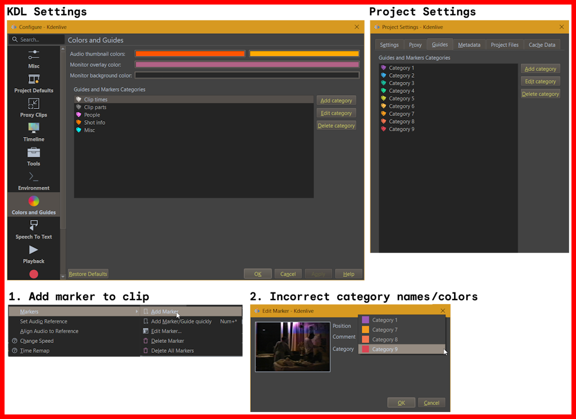Select Category 7 in Project Settings list
This screenshot has height=419, width=576.
(448, 114)
